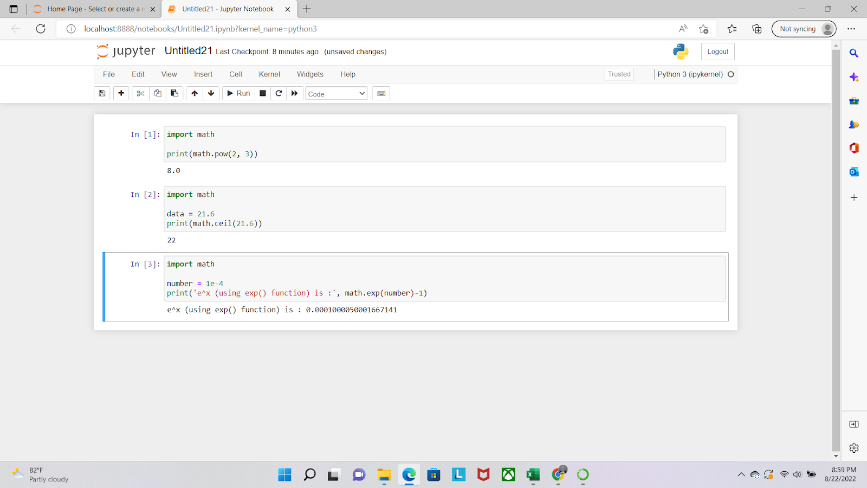Open the Widgets menu

coord(310,74)
